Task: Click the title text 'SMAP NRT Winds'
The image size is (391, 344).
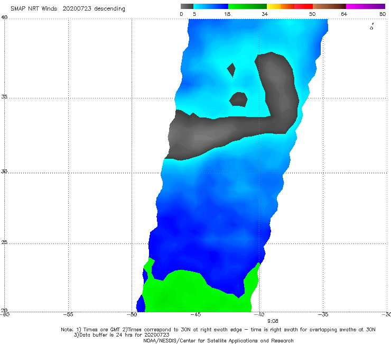Action: pyautogui.click(x=34, y=8)
